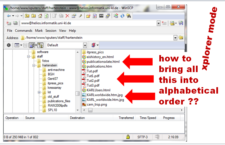Screen dimensions: 225x145
Task: Collapse the staff folder in tree
Action: coord(29,56)
